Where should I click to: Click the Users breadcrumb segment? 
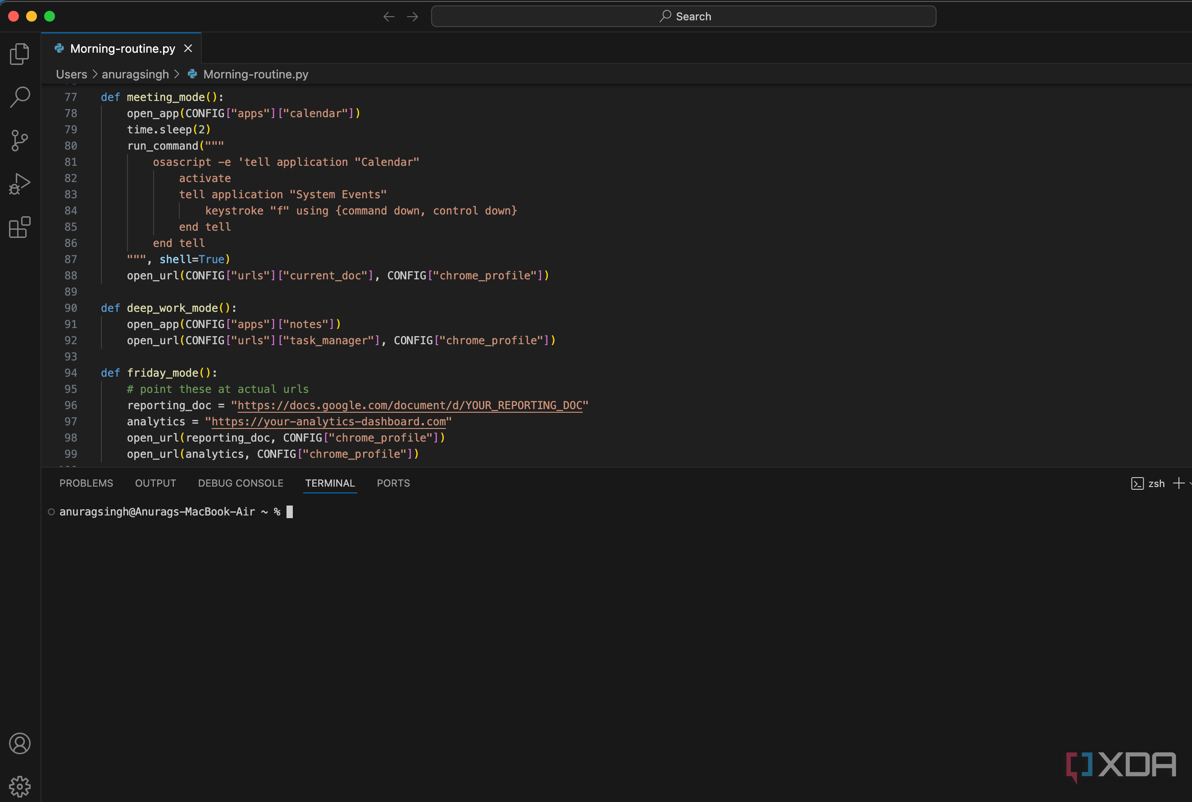71,74
